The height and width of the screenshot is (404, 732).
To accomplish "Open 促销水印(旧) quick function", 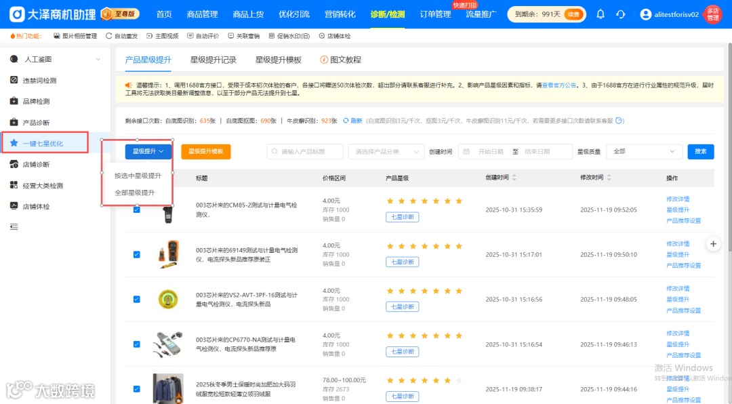I will (x=289, y=36).
